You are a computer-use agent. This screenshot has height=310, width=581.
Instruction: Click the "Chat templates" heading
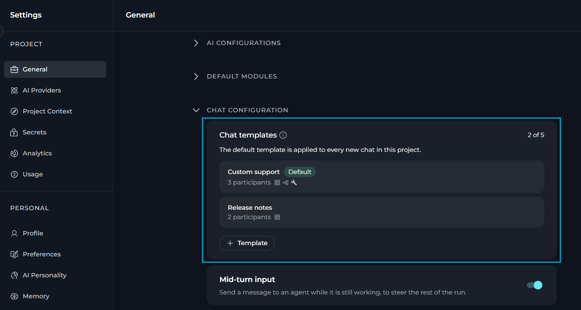pyautogui.click(x=248, y=135)
